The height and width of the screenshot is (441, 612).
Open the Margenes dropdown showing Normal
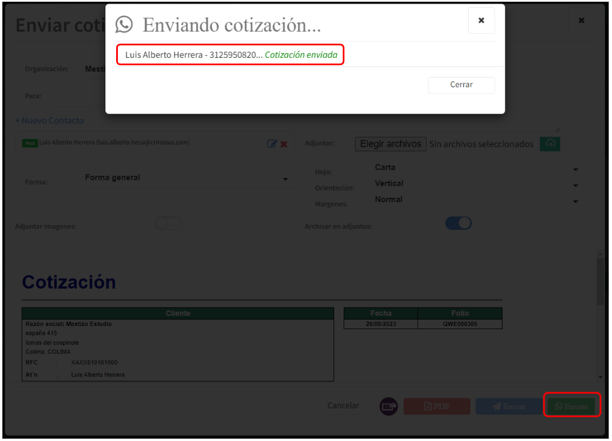[x=475, y=200]
